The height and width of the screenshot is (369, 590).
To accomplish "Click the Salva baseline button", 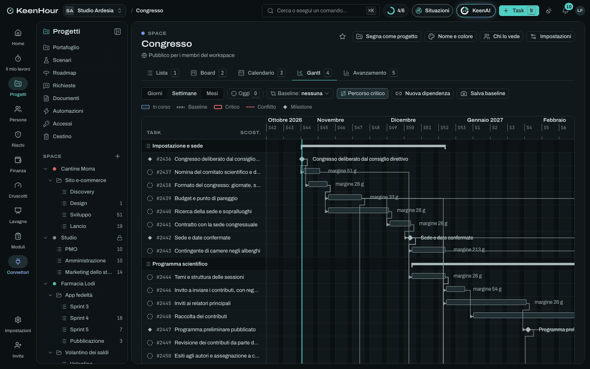I will pyautogui.click(x=483, y=93).
